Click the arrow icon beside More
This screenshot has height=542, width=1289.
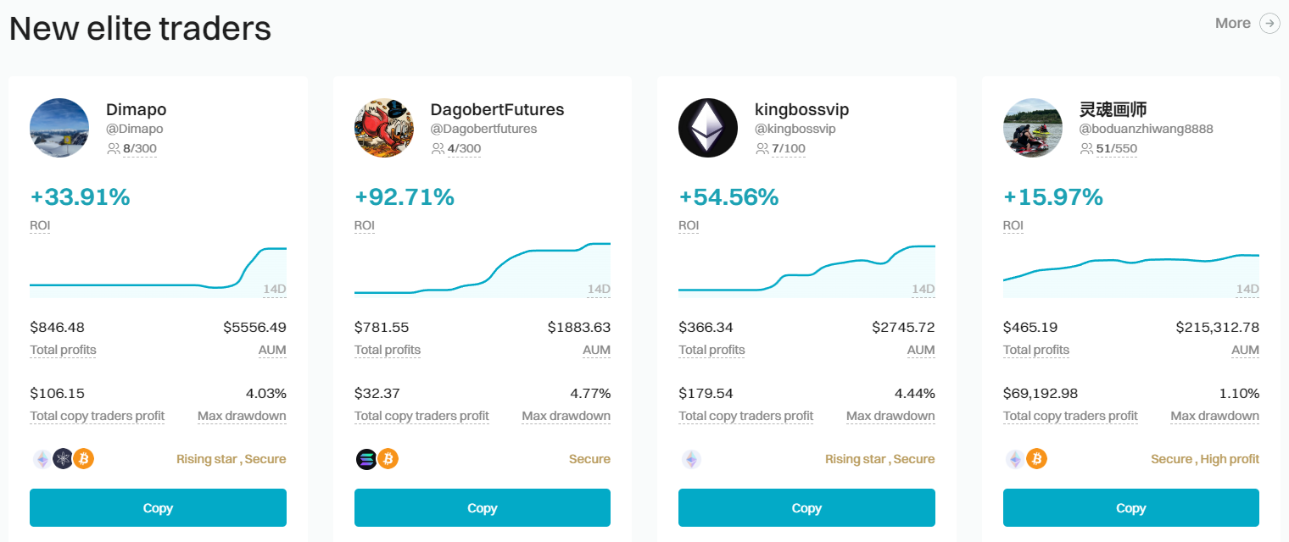(1269, 23)
